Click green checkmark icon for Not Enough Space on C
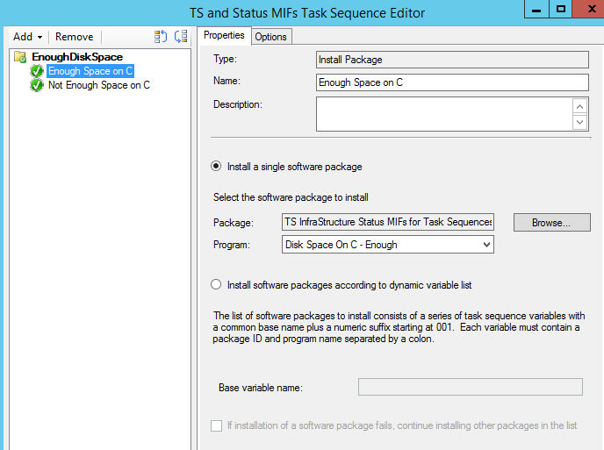The width and height of the screenshot is (604, 450). click(37, 85)
